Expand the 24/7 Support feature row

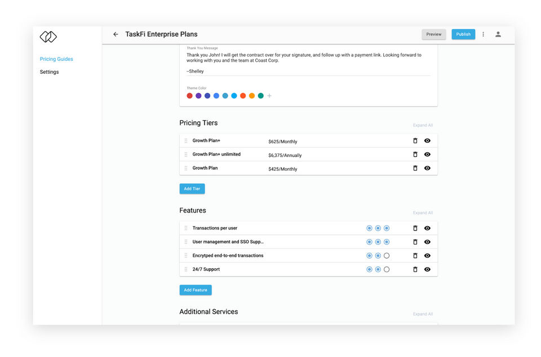pos(308,269)
